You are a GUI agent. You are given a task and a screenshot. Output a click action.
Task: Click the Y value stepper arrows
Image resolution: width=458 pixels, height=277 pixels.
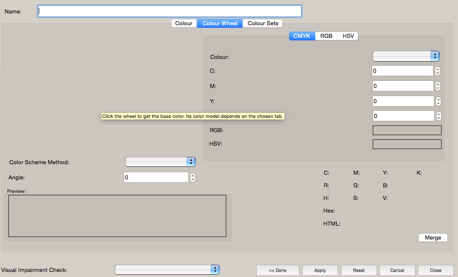[438, 101]
